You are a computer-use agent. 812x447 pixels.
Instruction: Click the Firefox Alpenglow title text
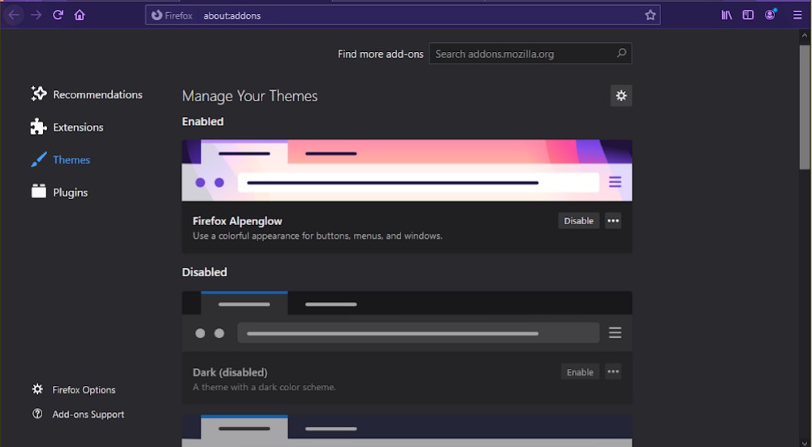237,221
